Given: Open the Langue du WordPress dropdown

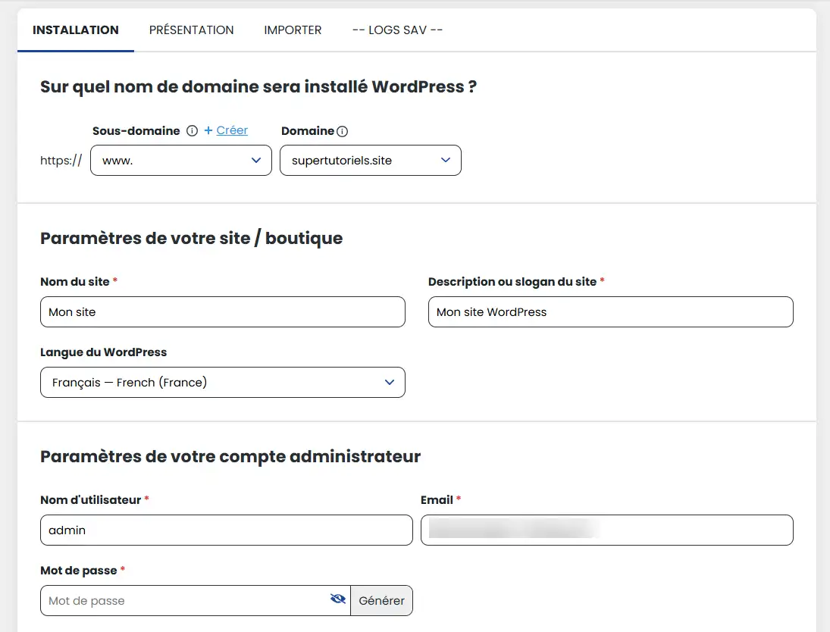Looking at the screenshot, I should click(x=223, y=382).
